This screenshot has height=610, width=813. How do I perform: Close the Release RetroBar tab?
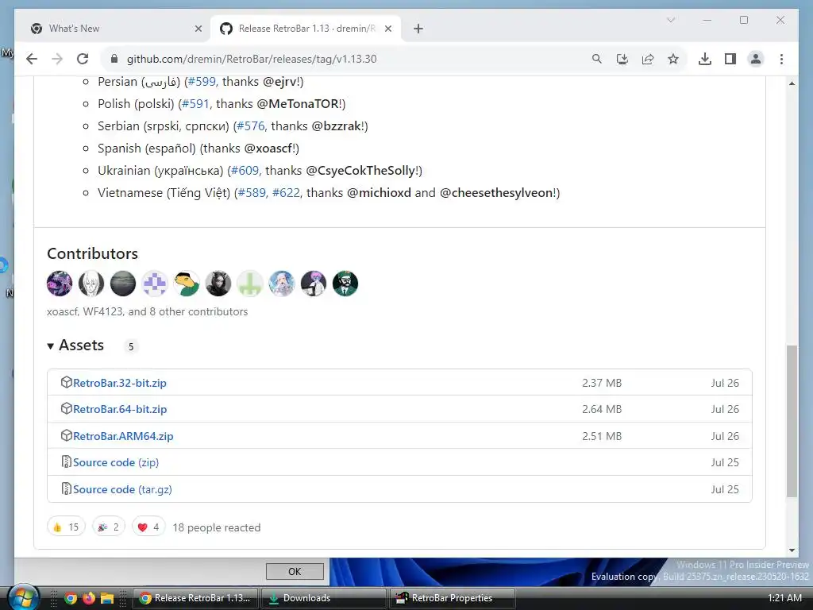click(387, 29)
